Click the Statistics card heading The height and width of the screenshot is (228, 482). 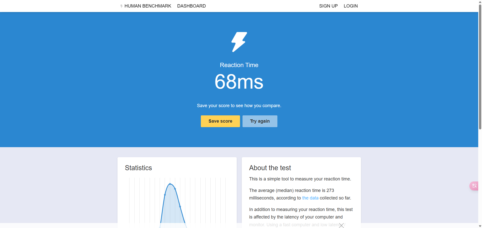pos(138,168)
